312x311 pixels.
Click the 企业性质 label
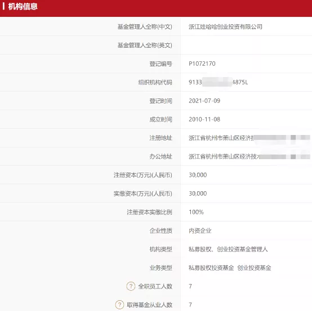pos(161,231)
